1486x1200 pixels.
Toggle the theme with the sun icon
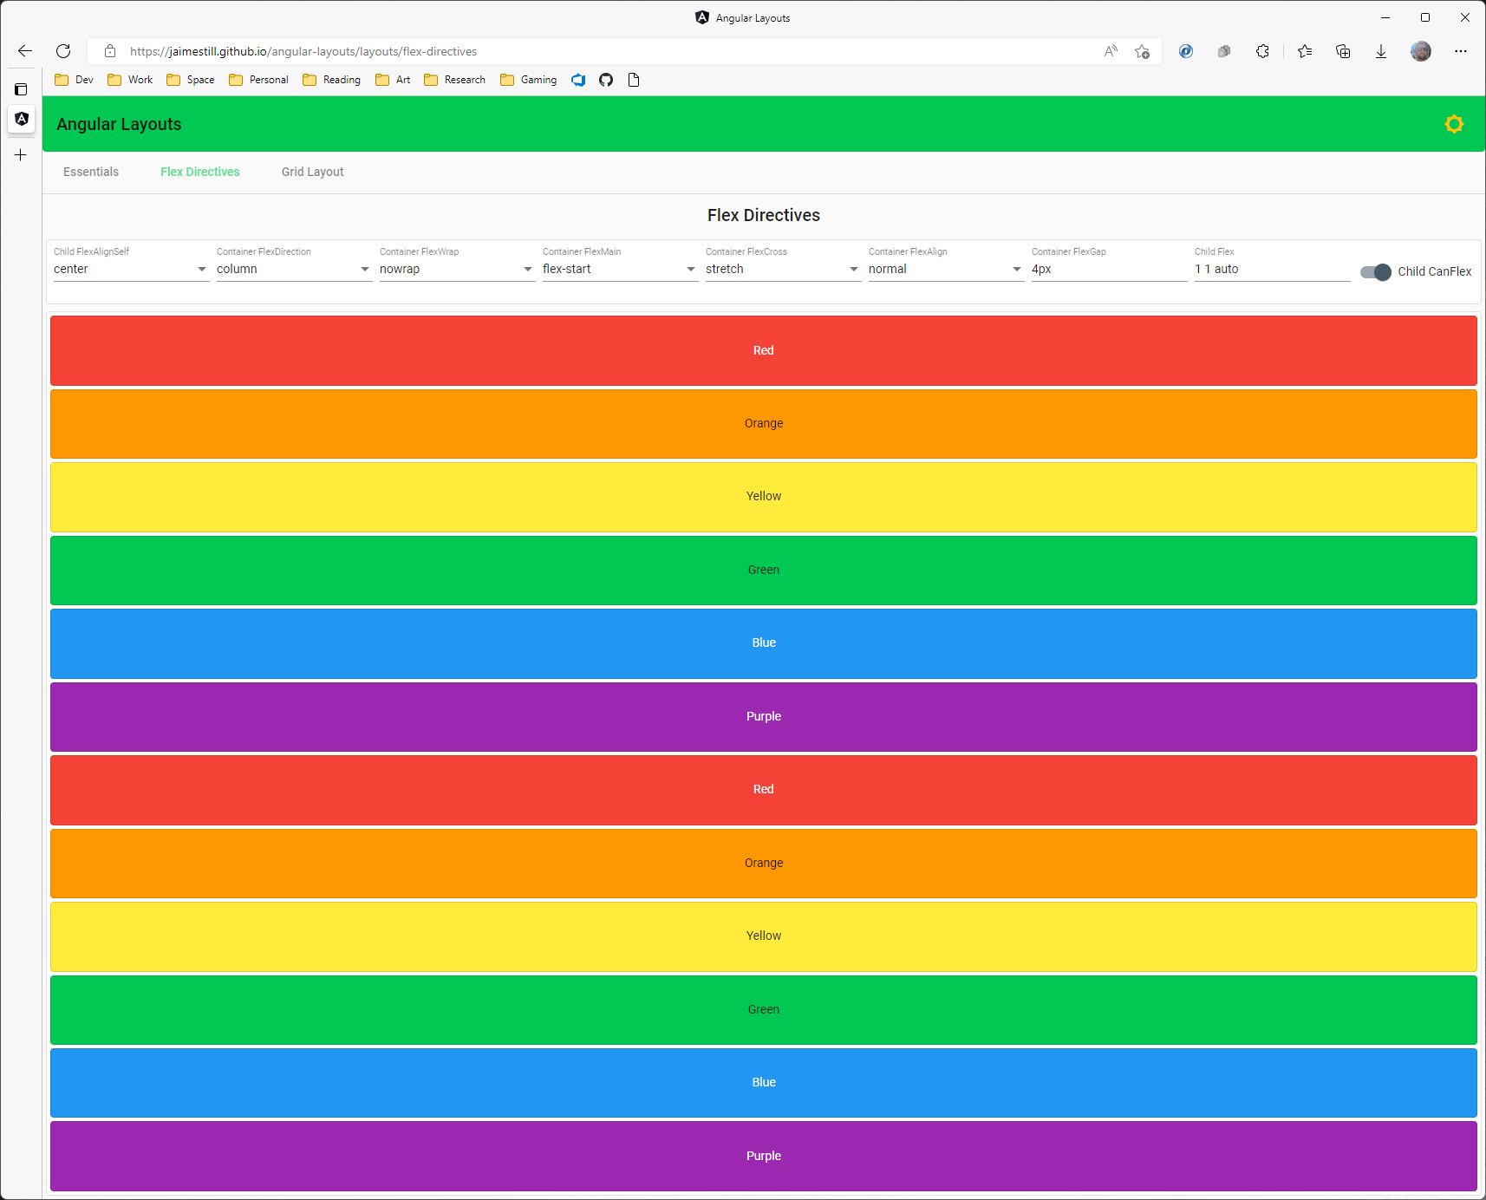click(1453, 123)
